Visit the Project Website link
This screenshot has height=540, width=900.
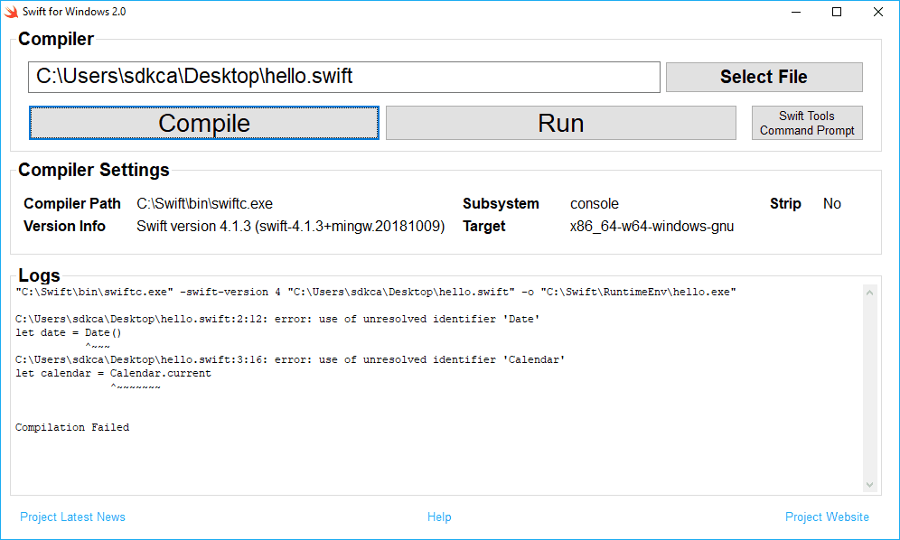(x=827, y=517)
